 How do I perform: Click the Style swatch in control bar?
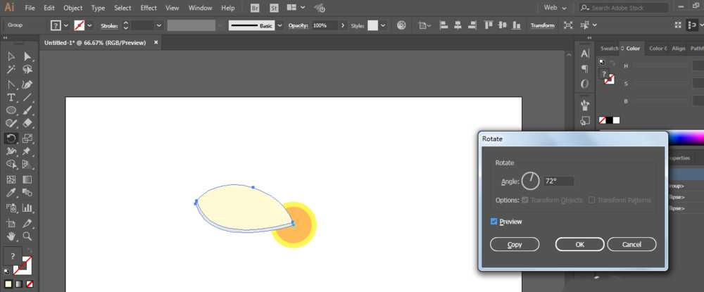372,25
